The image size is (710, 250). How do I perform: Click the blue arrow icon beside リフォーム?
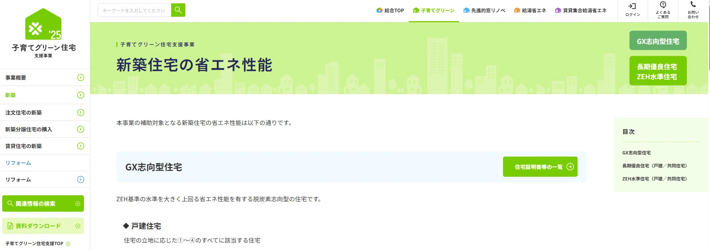pyautogui.click(x=81, y=179)
